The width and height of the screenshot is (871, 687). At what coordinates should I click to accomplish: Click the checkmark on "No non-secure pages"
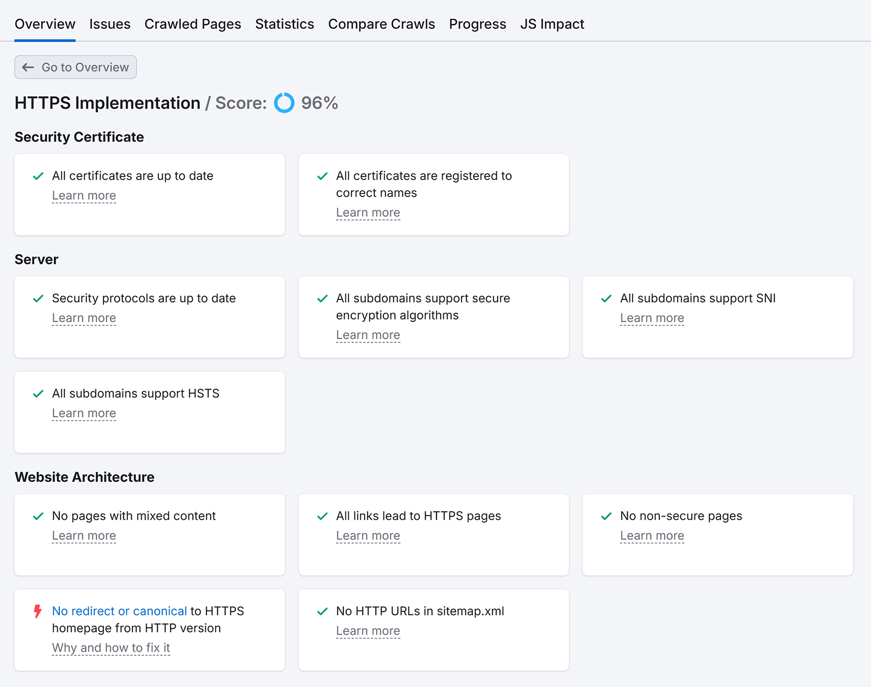click(606, 516)
